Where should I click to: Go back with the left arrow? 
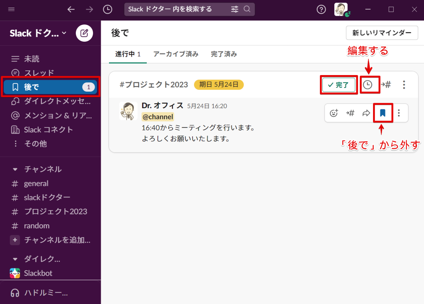click(71, 9)
